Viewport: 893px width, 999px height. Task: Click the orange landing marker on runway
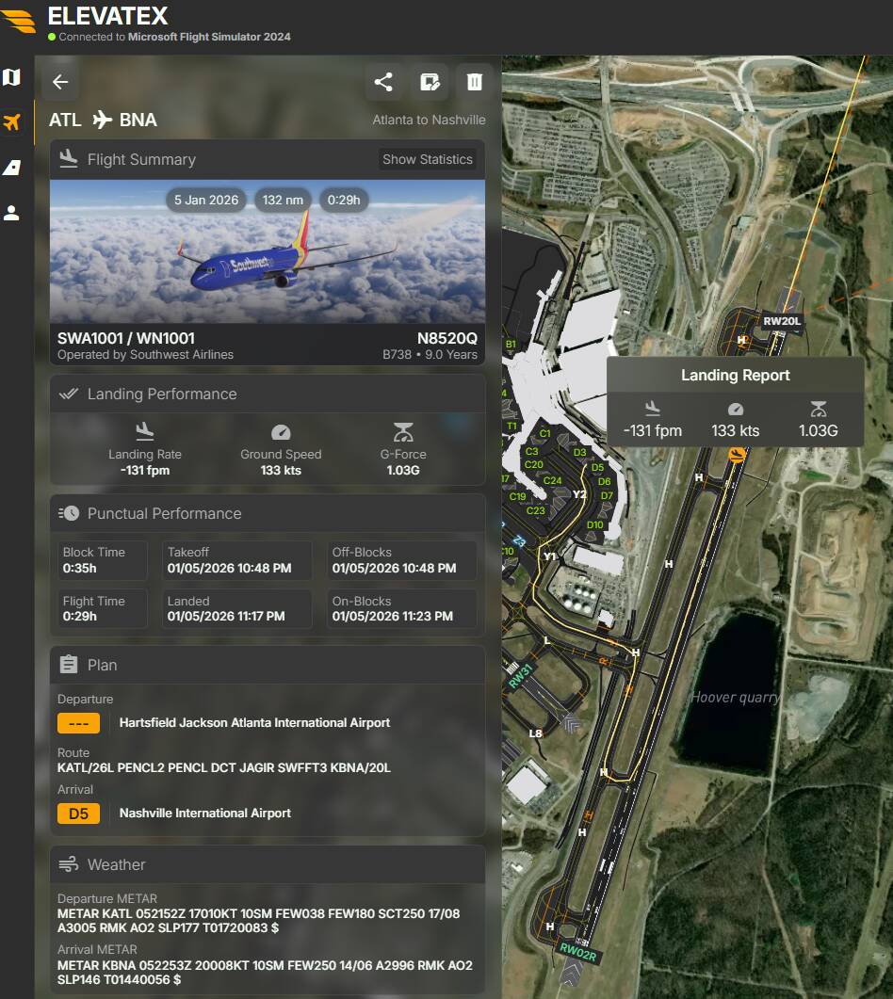pyautogui.click(x=738, y=455)
